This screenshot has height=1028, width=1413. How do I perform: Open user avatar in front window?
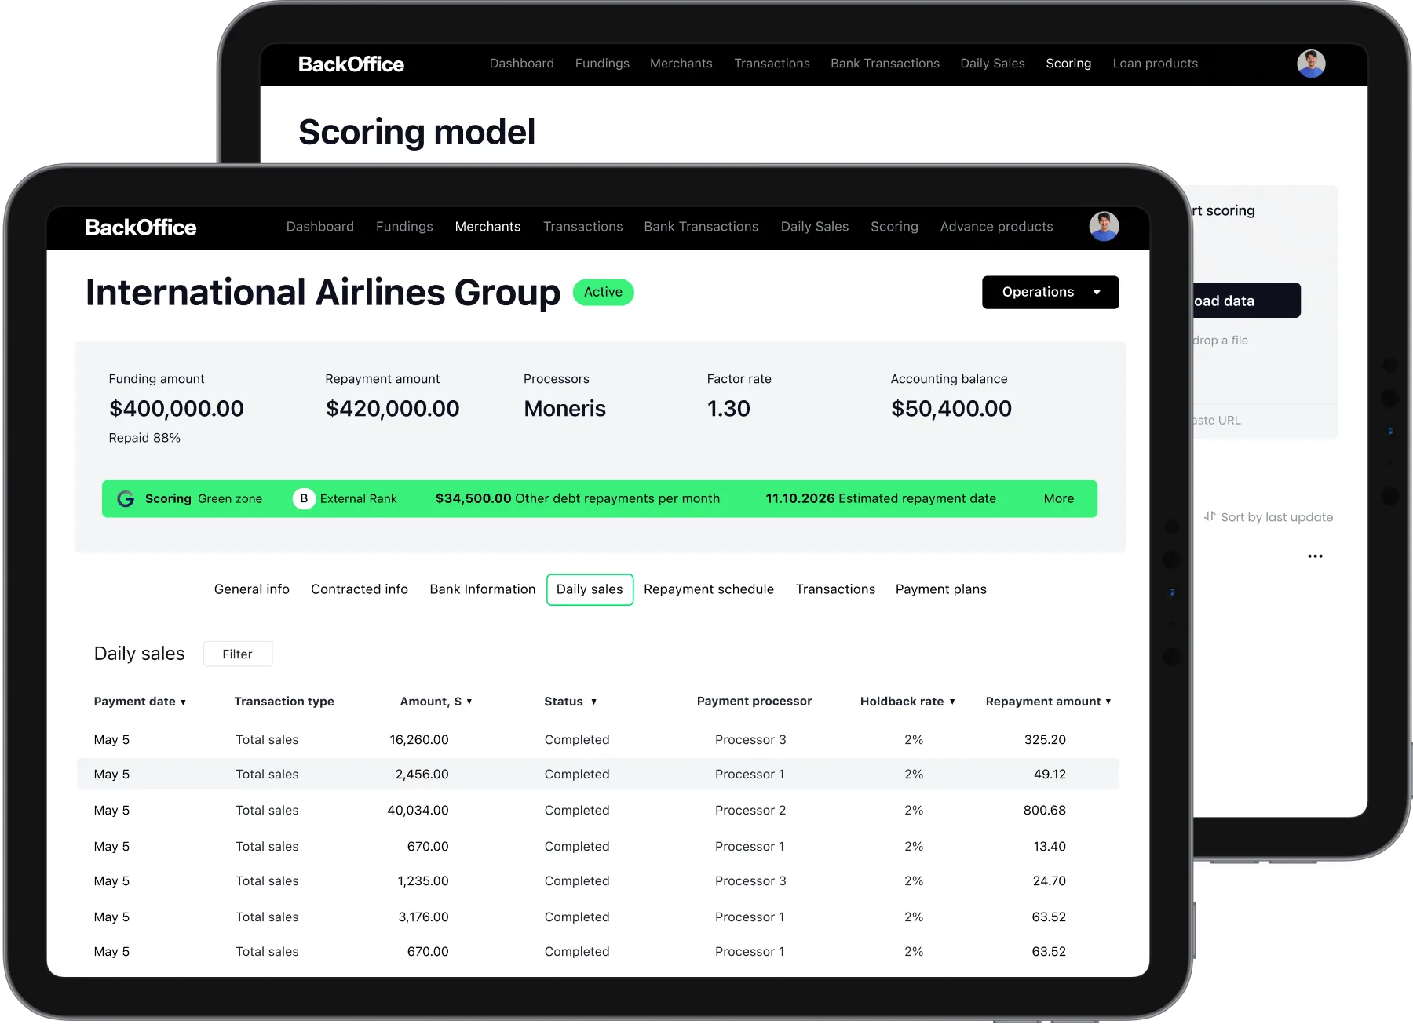click(1104, 227)
